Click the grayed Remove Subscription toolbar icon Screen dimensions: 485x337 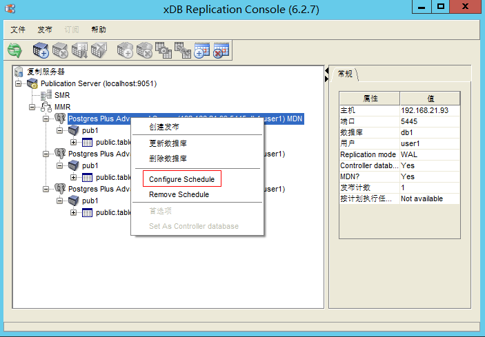pyautogui.click(x=144, y=50)
